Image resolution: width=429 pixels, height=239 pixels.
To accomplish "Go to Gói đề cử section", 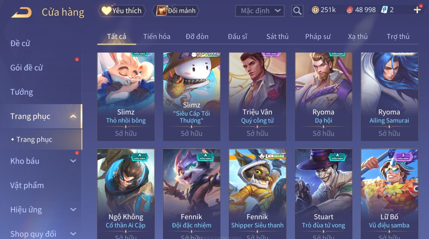I will (26, 68).
